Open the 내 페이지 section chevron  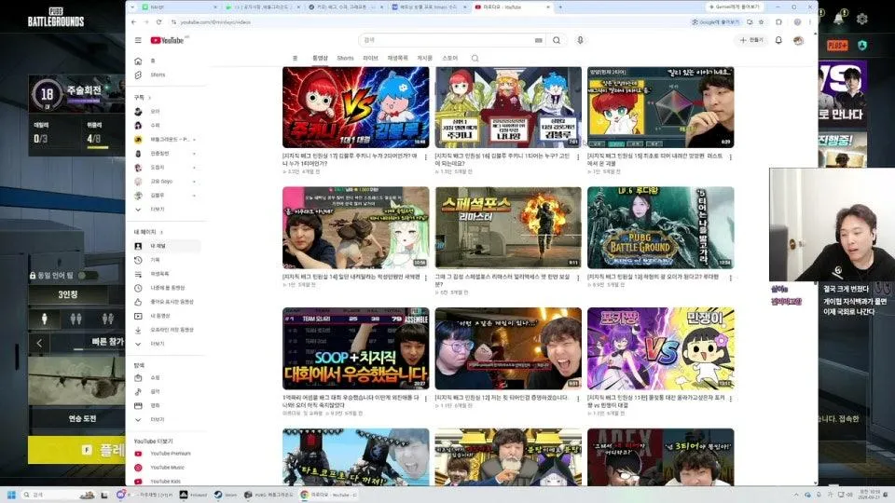[161, 232]
